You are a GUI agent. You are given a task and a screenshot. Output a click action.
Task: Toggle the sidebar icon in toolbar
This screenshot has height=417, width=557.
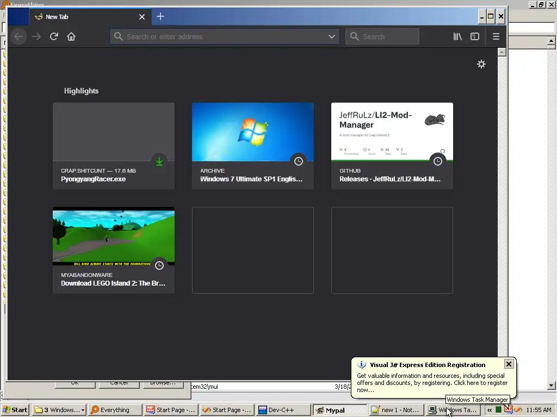pyautogui.click(x=475, y=36)
